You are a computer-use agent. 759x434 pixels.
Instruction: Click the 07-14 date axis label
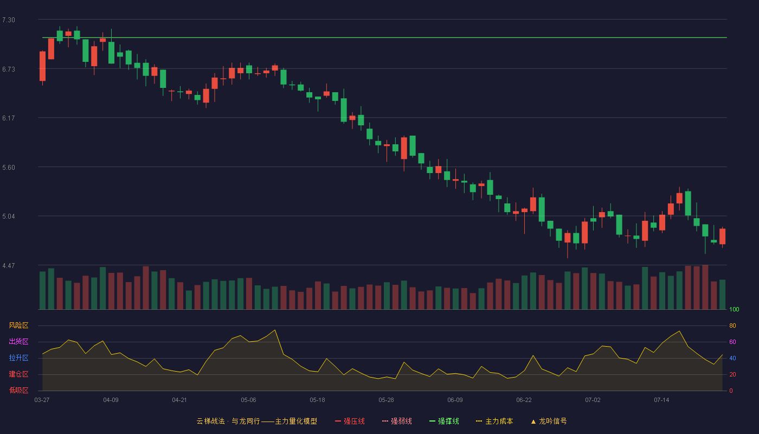click(661, 400)
